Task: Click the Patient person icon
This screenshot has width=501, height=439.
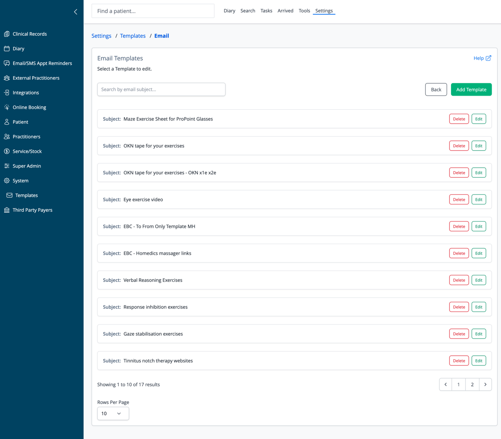Action: point(7,122)
